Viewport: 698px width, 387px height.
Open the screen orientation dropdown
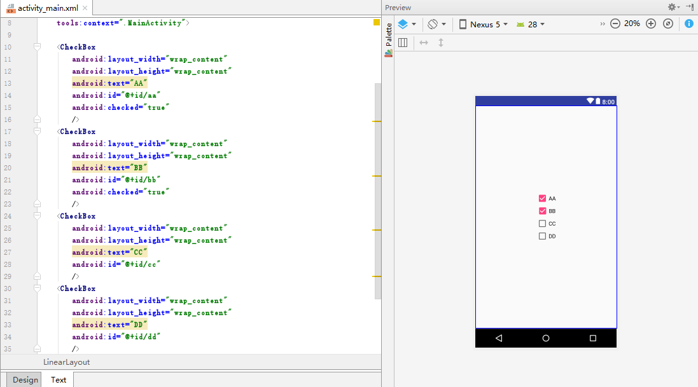(x=436, y=24)
